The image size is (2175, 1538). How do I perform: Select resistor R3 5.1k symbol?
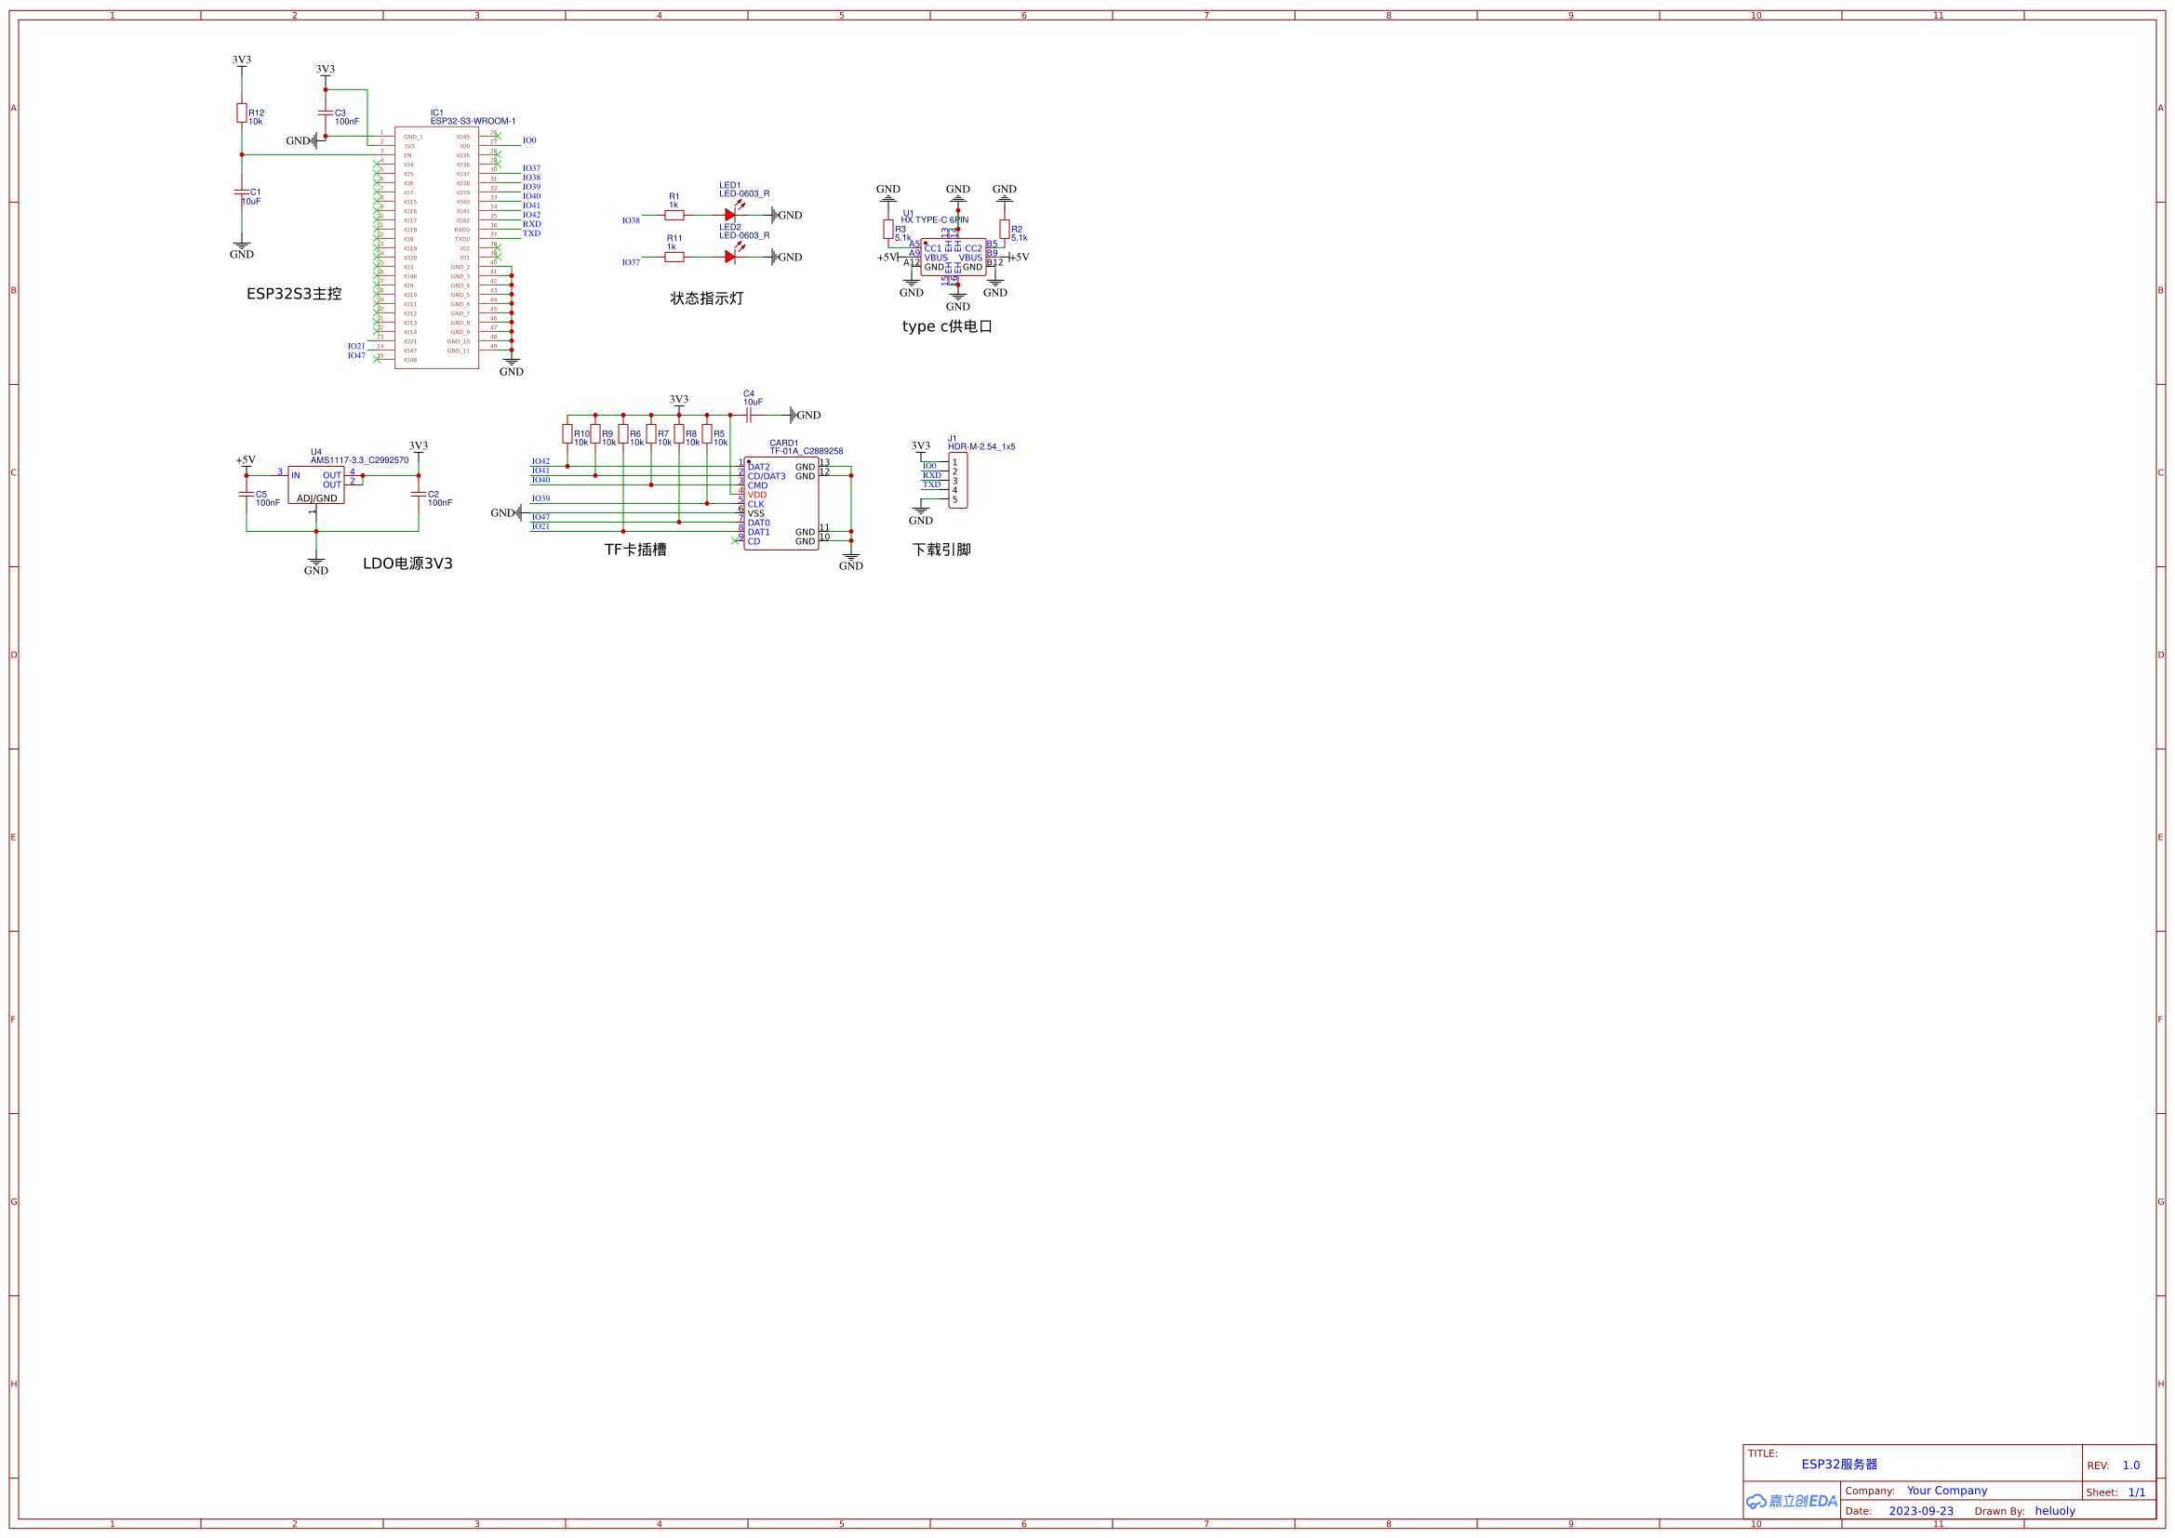887,229
